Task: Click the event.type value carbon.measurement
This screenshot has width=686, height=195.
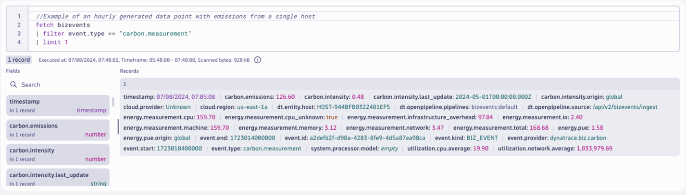Action: pyautogui.click(x=273, y=148)
